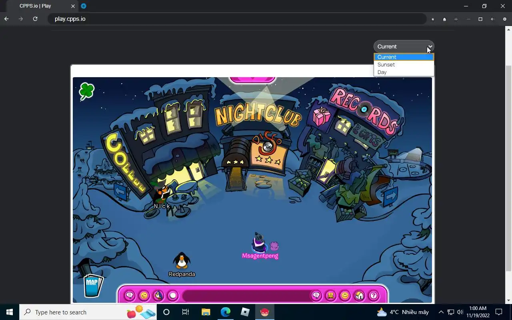This screenshot has height=320, width=512.
Task: Show hidden tray icons chevron
Action: [x=441, y=312]
